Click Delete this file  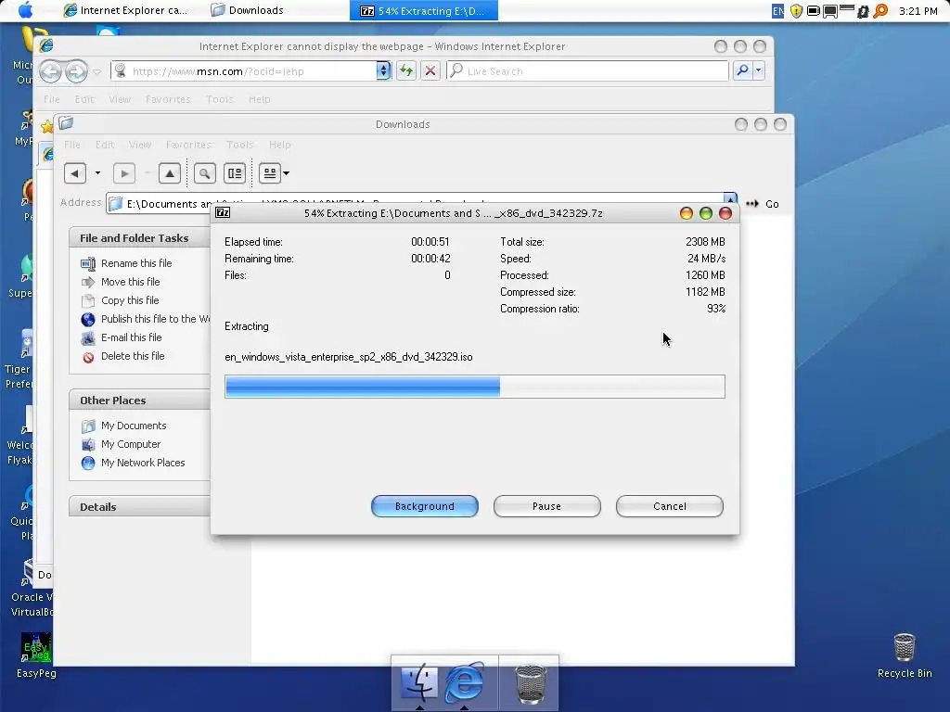pyautogui.click(x=133, y=357)
